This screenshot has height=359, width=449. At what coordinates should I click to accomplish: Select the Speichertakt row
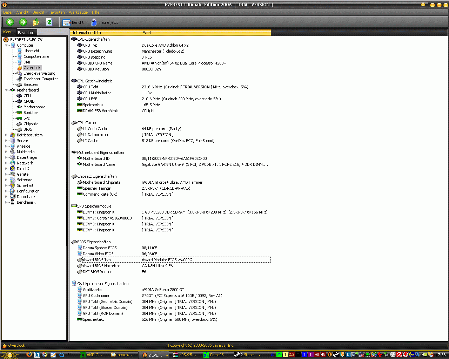[x=170, y=319]
